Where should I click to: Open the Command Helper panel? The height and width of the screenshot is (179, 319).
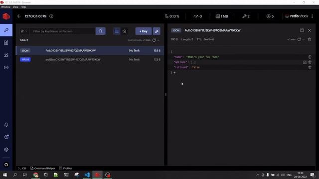pos(43,168)
